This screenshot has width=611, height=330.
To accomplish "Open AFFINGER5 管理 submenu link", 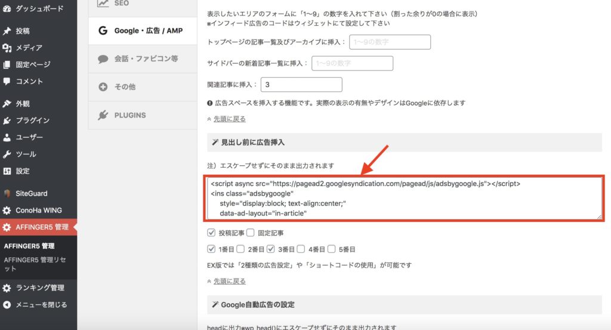I will [x=29, y=246].
